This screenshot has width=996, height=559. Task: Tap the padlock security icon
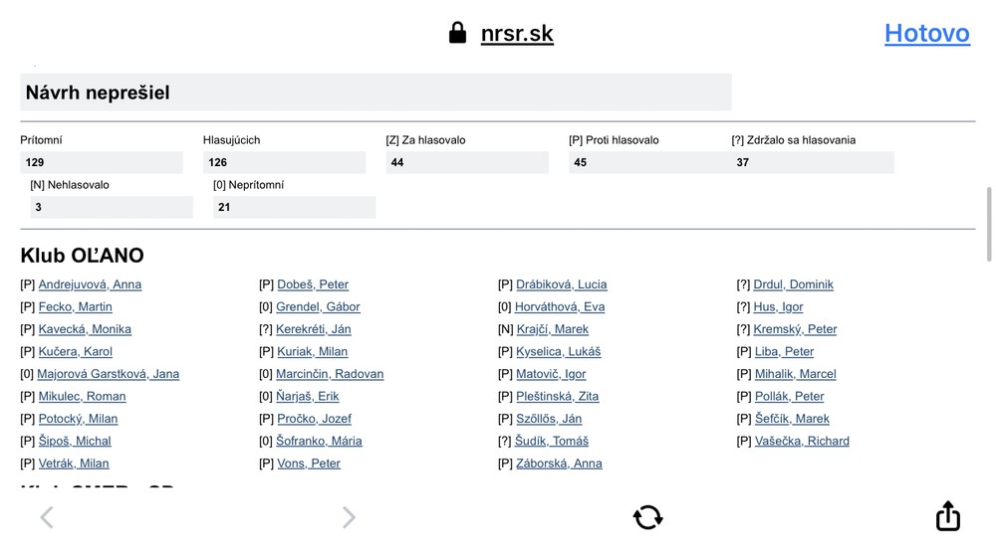[457, 33]
